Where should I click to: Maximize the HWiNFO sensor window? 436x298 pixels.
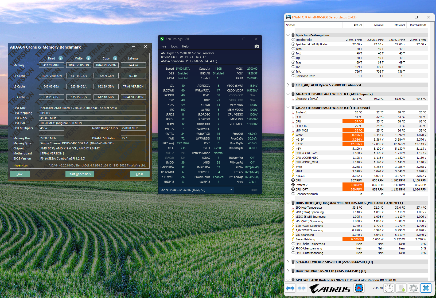click(x=416, y=17)
